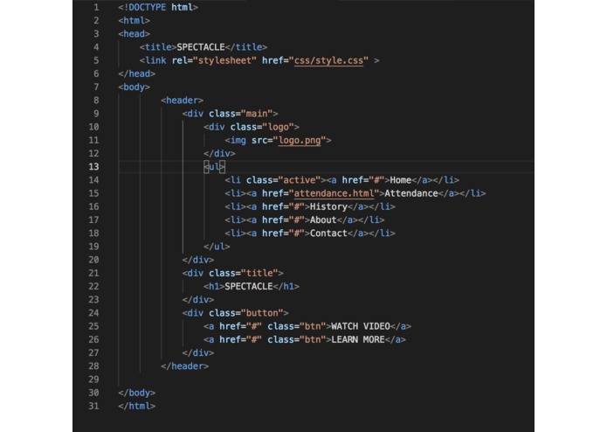
Task: Click the closing head tag on line 6
Action: click(x=136, y=73)
